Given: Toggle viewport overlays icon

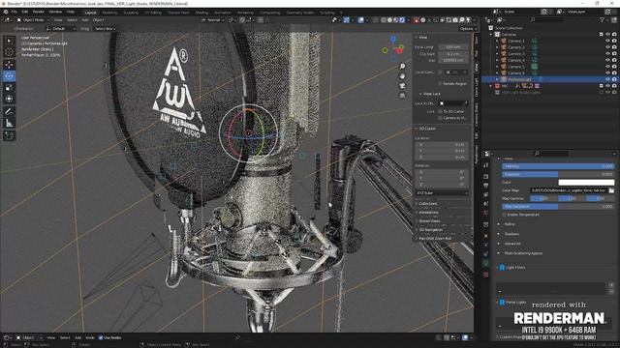Looking at the screenshot, I should click(x=361, y=19).
